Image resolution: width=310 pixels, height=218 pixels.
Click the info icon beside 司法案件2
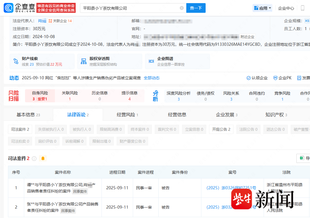click(x=34, y=159)
